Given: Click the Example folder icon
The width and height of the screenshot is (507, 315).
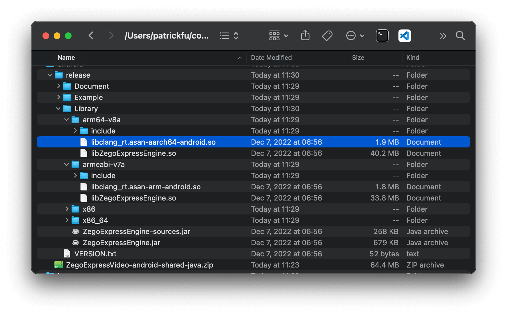Looking at the screenshot, I should click(67, 97).
